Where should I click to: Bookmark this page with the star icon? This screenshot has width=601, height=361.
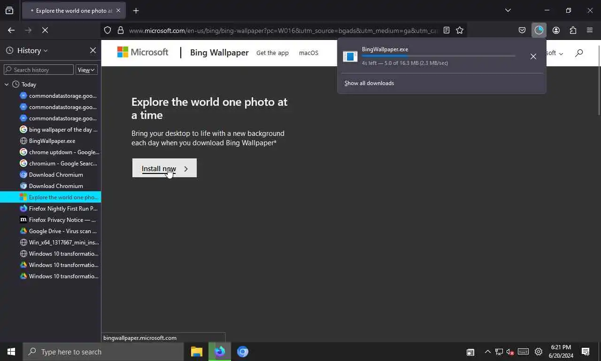460,30
